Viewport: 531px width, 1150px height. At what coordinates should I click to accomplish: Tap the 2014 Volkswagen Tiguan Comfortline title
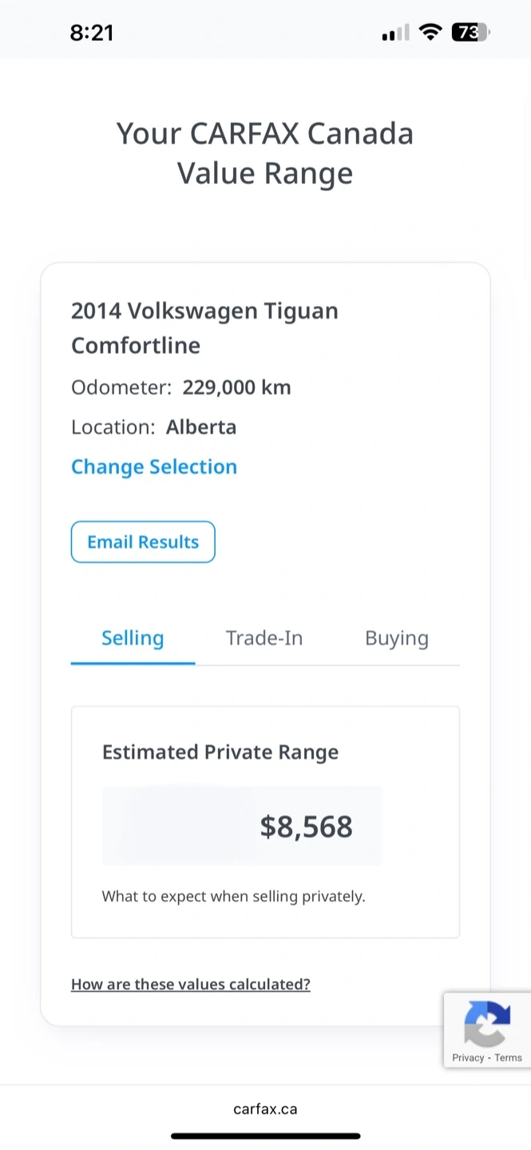coord(204,327)
